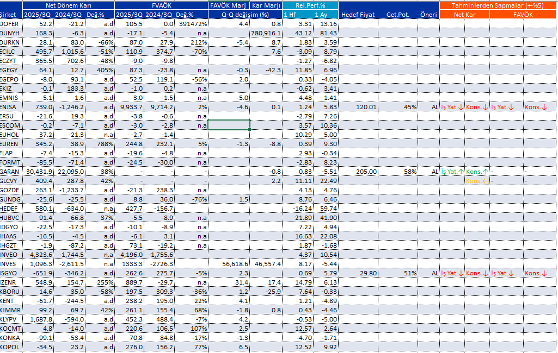The height and width of the screenshot is (353, 558).
Task: Select the 'Tahminlerden Sapmalar' orange header
Action: point(498,5)
